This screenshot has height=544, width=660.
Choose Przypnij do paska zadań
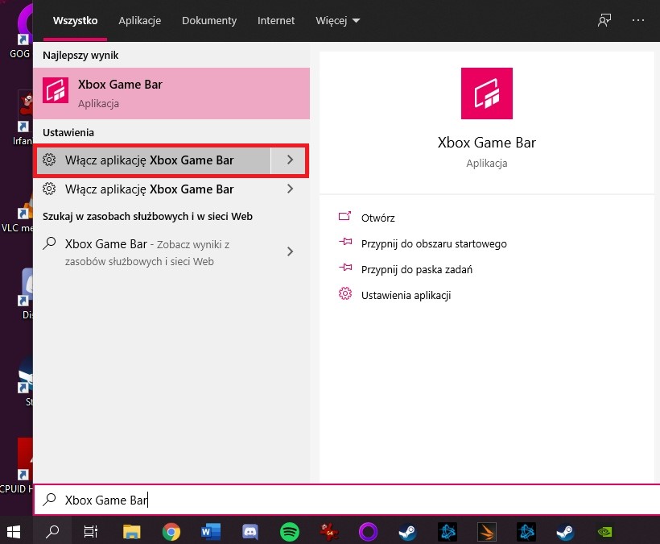tap(417, 269)
